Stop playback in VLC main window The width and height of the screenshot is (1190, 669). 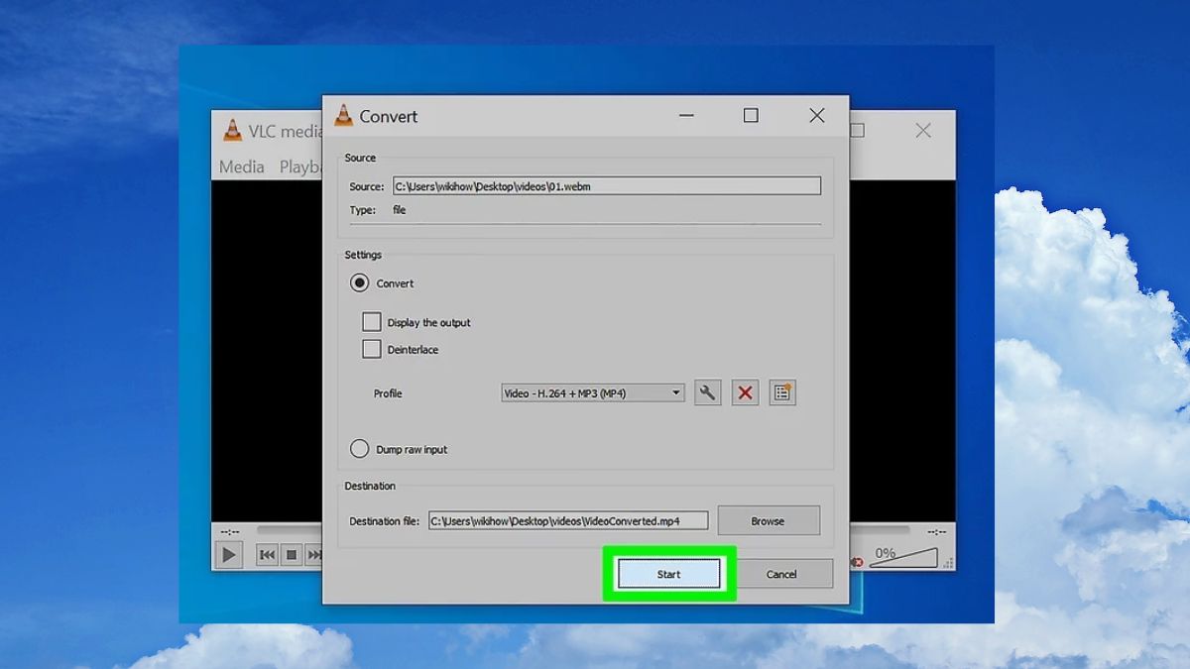tap(292, 555)
